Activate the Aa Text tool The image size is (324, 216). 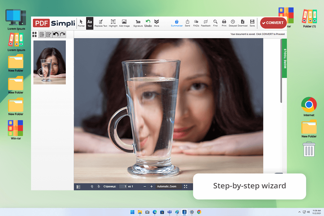tap(90, 23)
